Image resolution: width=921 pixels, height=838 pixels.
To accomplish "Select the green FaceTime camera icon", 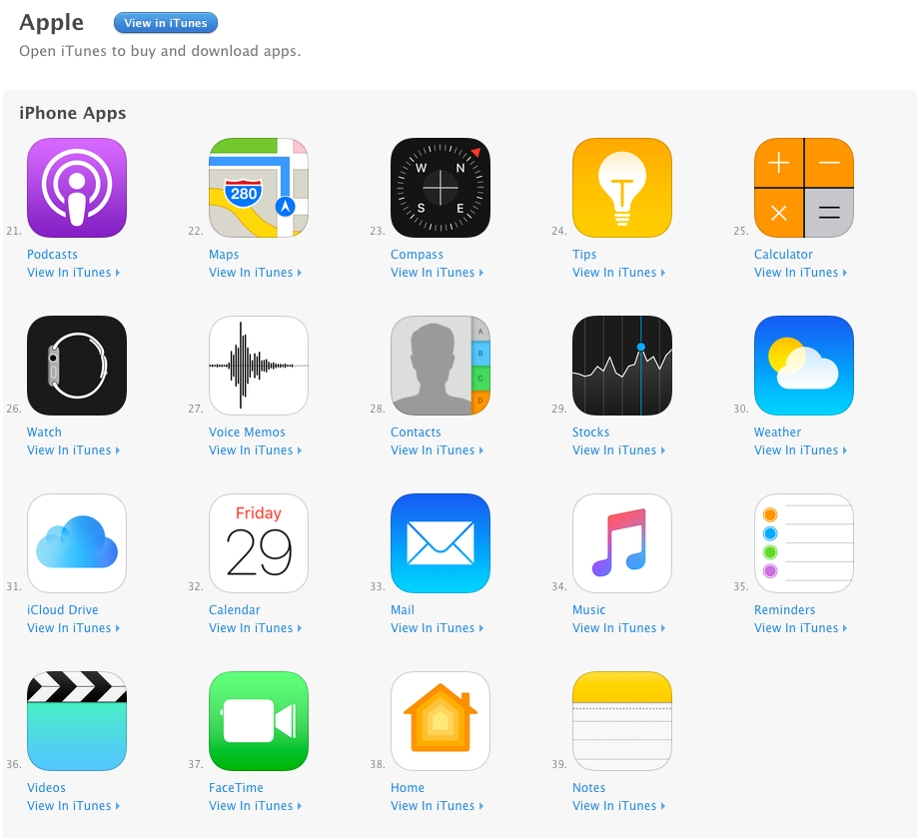I will coord(259,721).
